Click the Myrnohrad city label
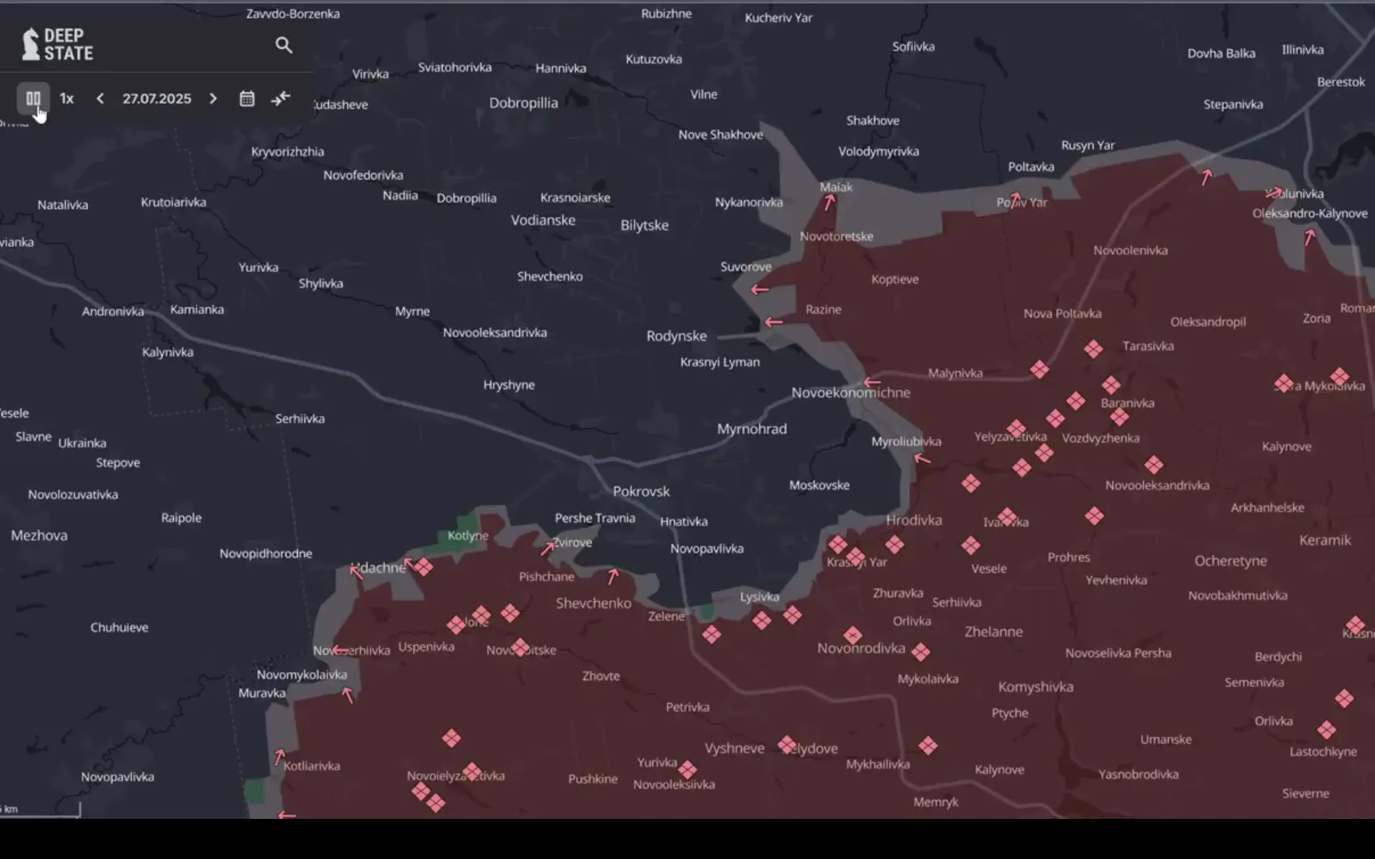Viewport: 1375px width, 859px height. click(x=751, y=429)
